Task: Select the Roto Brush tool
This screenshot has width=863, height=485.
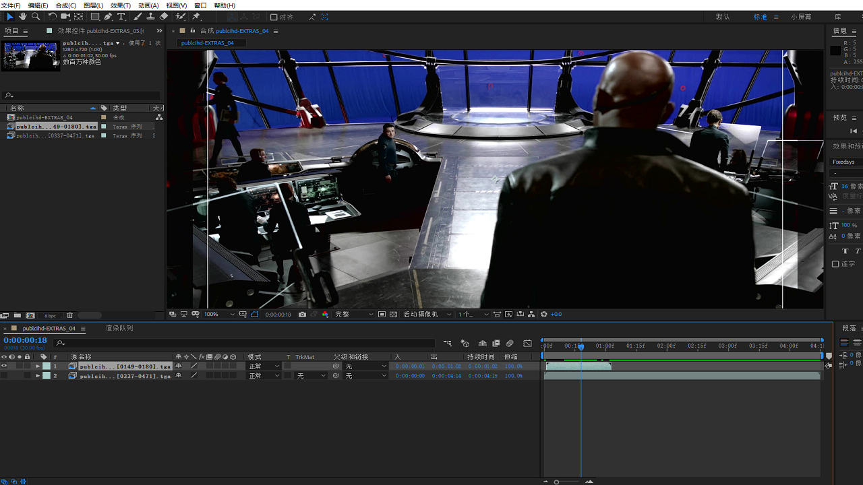Action: click(180, 16)
